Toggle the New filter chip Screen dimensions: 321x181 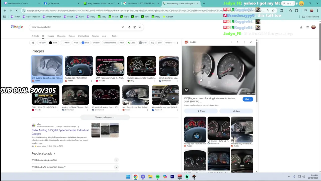122,43
